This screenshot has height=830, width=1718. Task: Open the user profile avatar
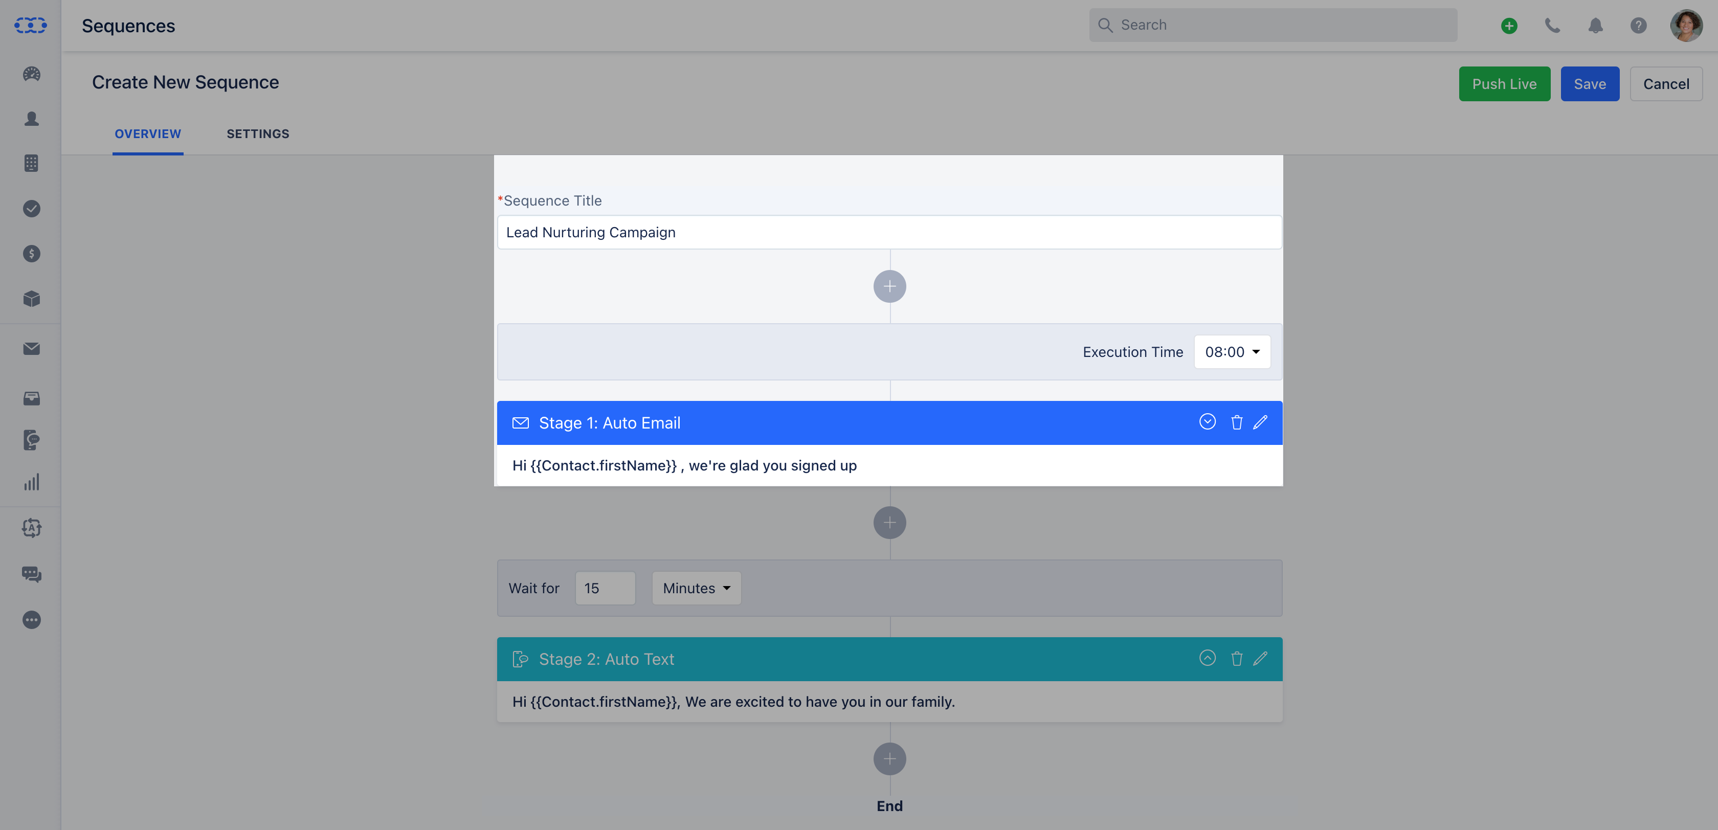coord(1686,26)
